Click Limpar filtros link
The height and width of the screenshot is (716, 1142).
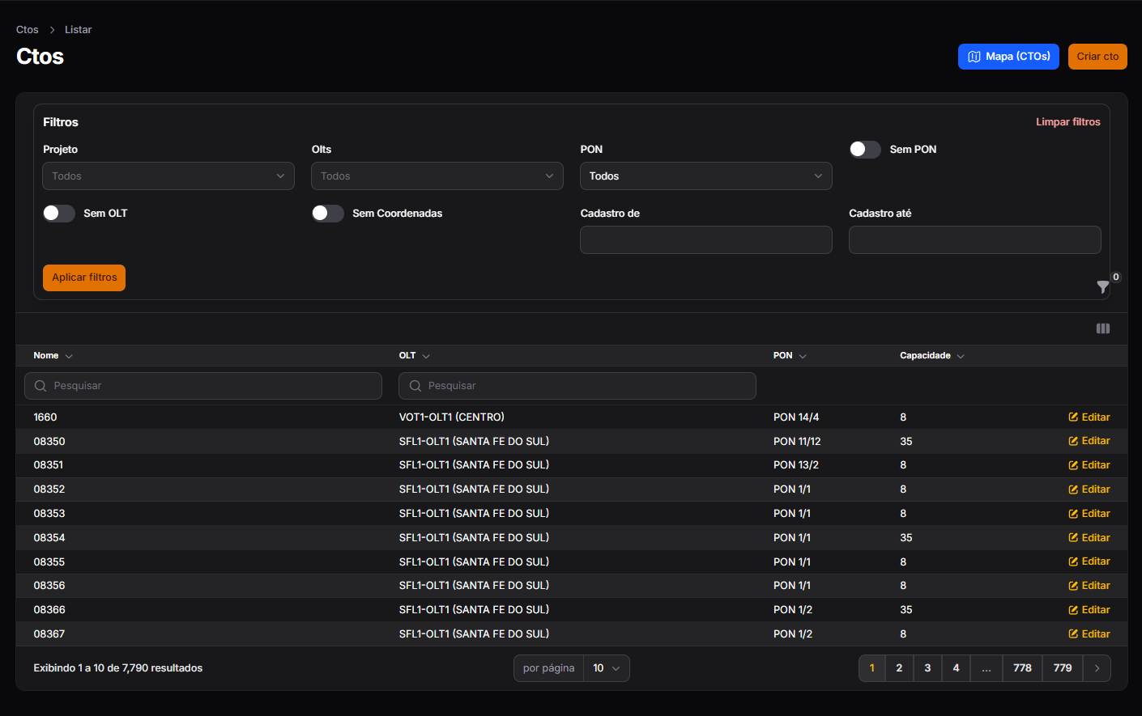coord(1067,122)
